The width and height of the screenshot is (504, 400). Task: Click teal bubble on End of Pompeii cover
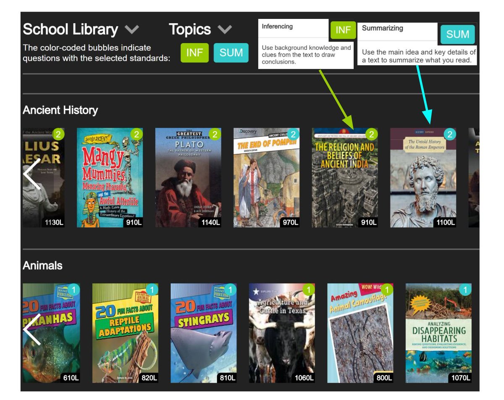click(x=293, y=134)
